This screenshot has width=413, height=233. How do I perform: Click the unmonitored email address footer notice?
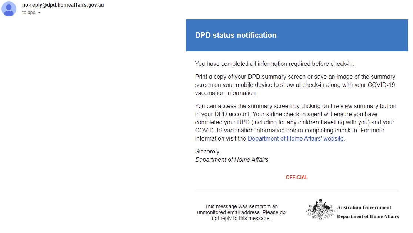coord(241,212)
